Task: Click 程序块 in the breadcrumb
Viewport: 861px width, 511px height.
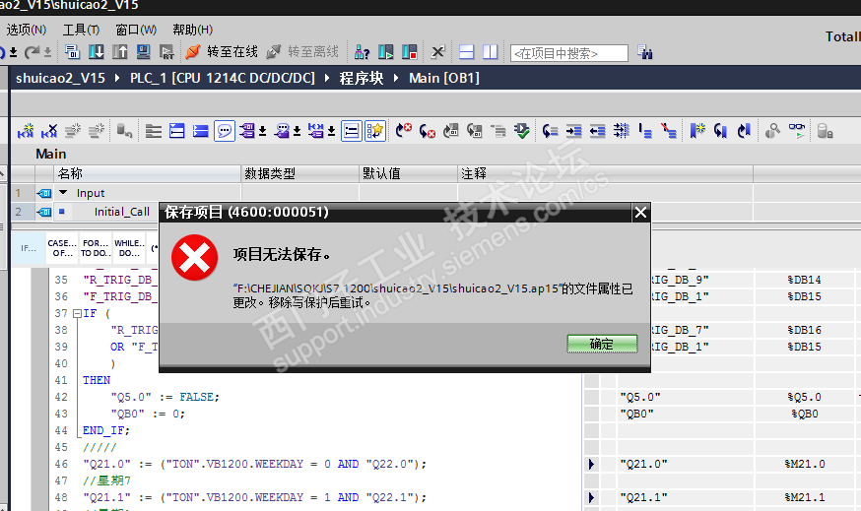Action: tap(361, 78)
